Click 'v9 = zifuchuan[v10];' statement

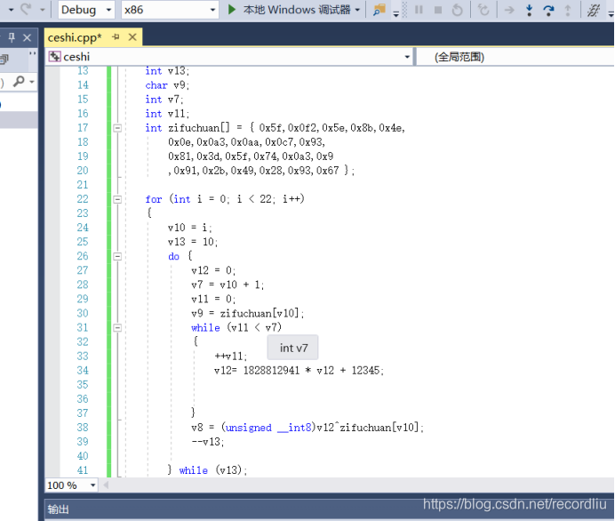point(247,313)
